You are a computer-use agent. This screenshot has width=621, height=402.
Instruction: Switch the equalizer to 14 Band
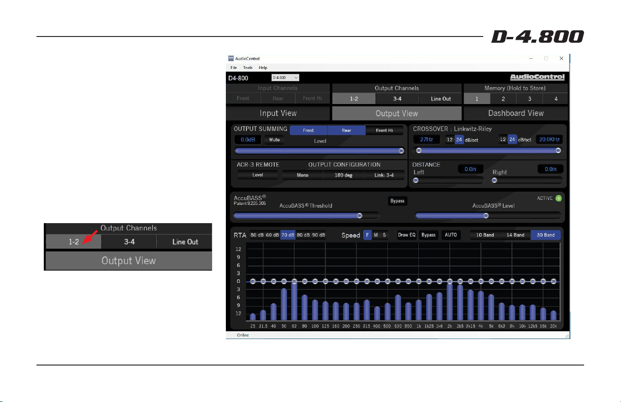click(x=515, y=235)
